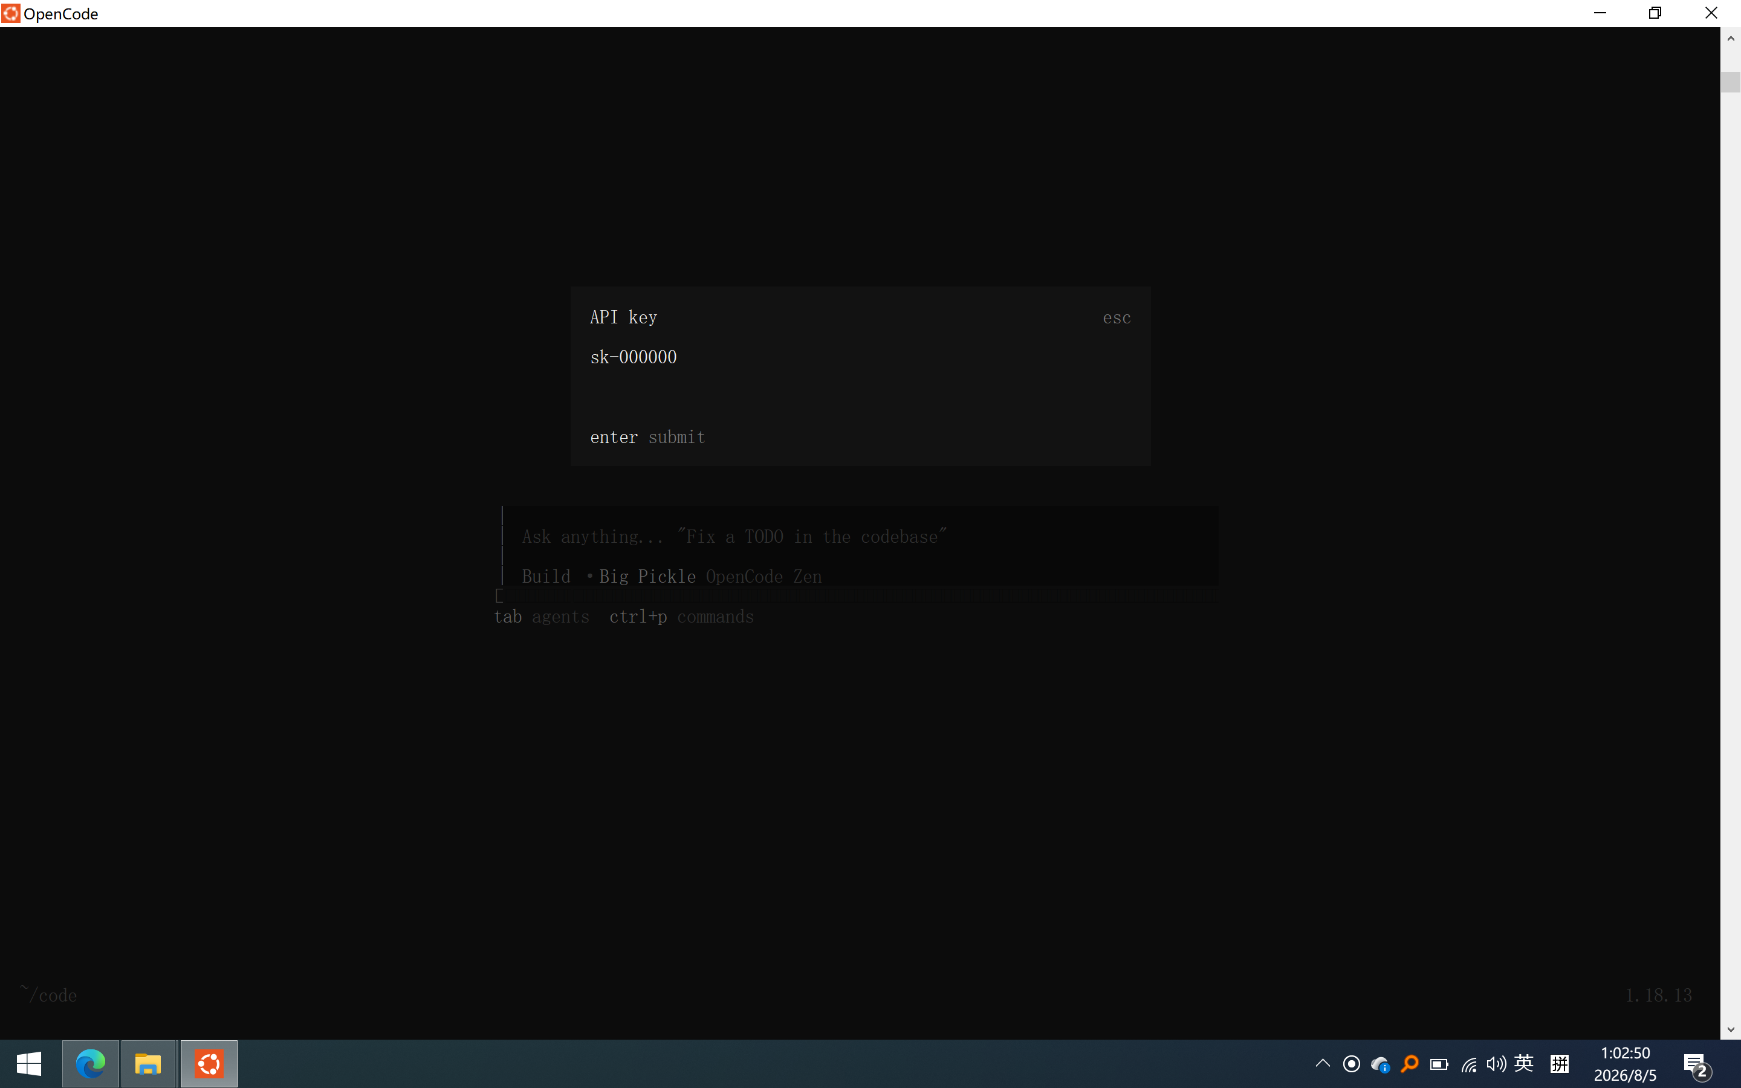
Task: Open Microsoft Edge from the taskbar
Action: [x=91, y=1064]
